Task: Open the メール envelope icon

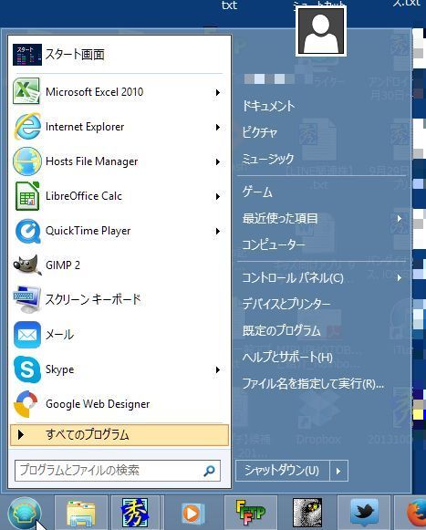Action: [x=27, y=335]
